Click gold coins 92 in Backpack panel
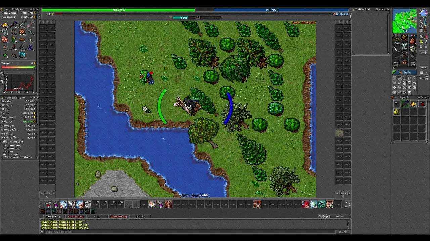 pos(414,104)
